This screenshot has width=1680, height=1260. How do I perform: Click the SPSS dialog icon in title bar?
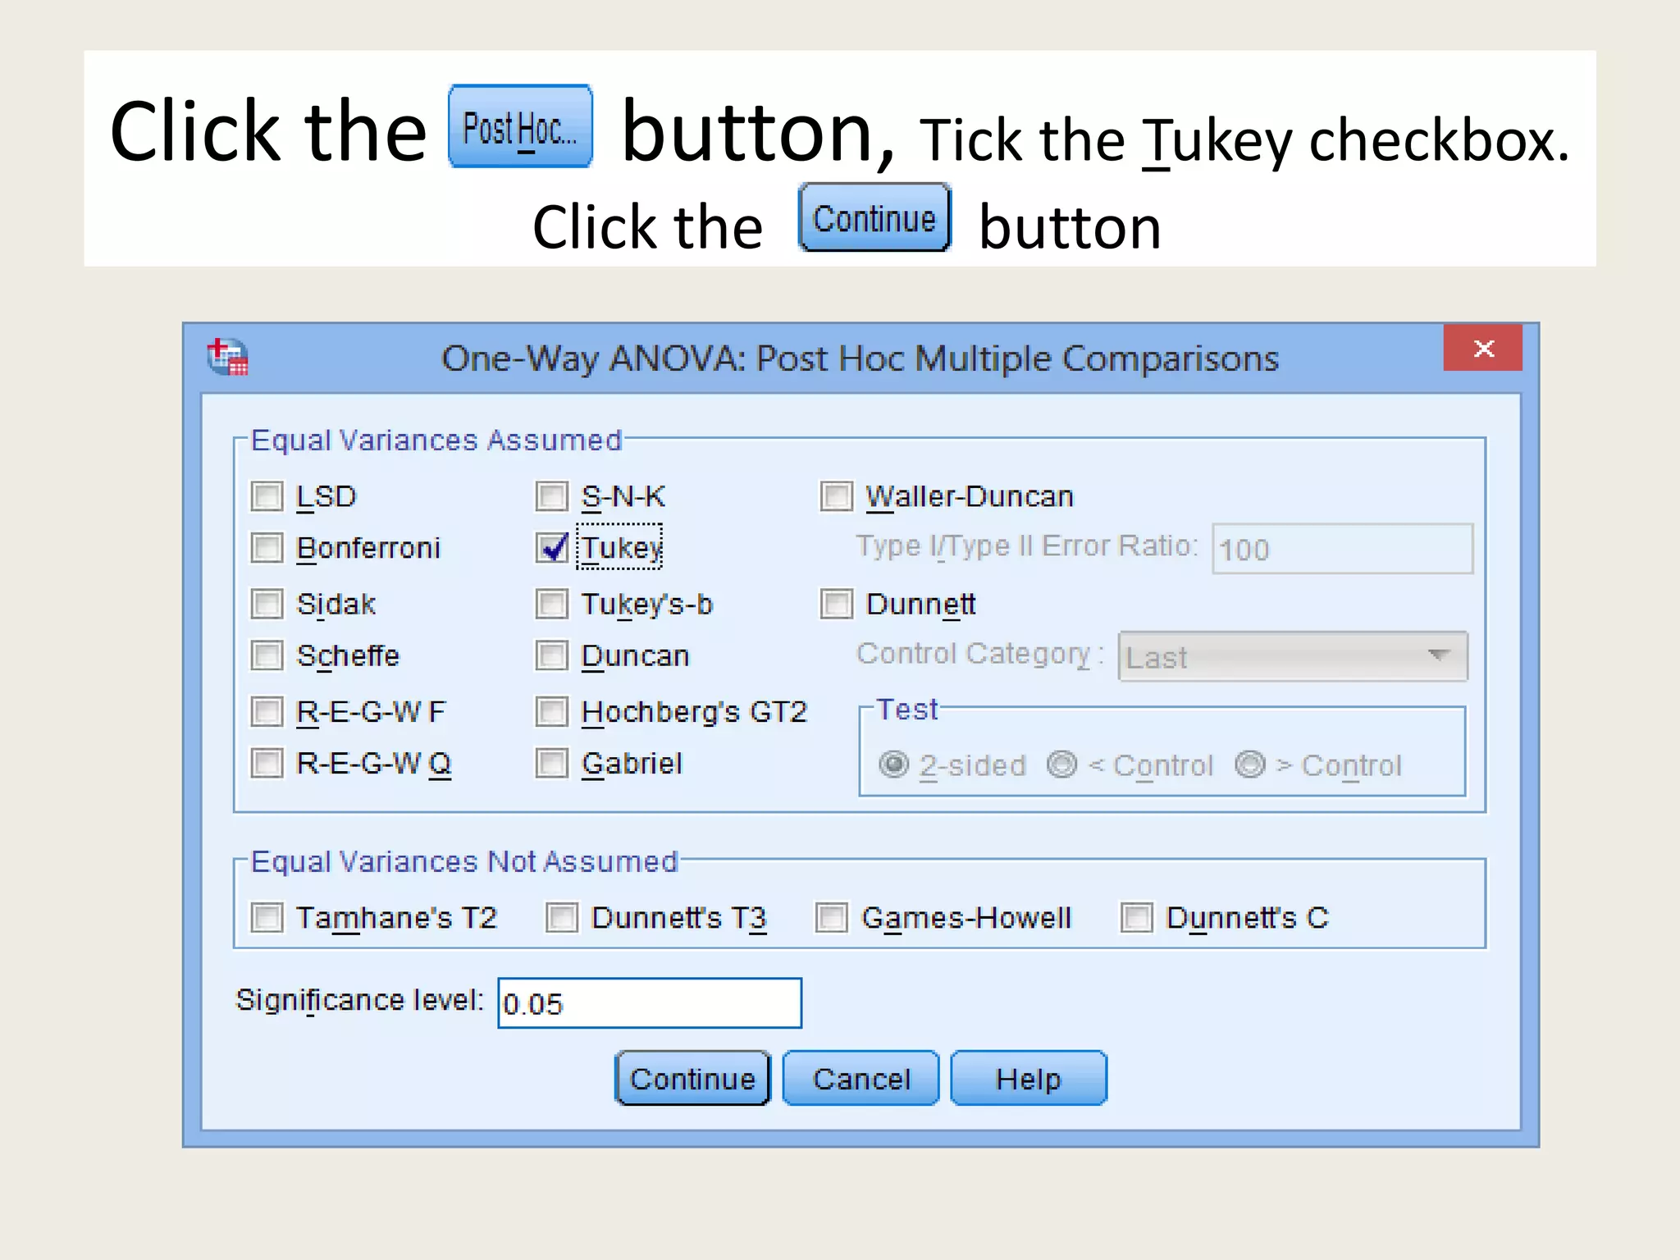[x=227, y=357]
